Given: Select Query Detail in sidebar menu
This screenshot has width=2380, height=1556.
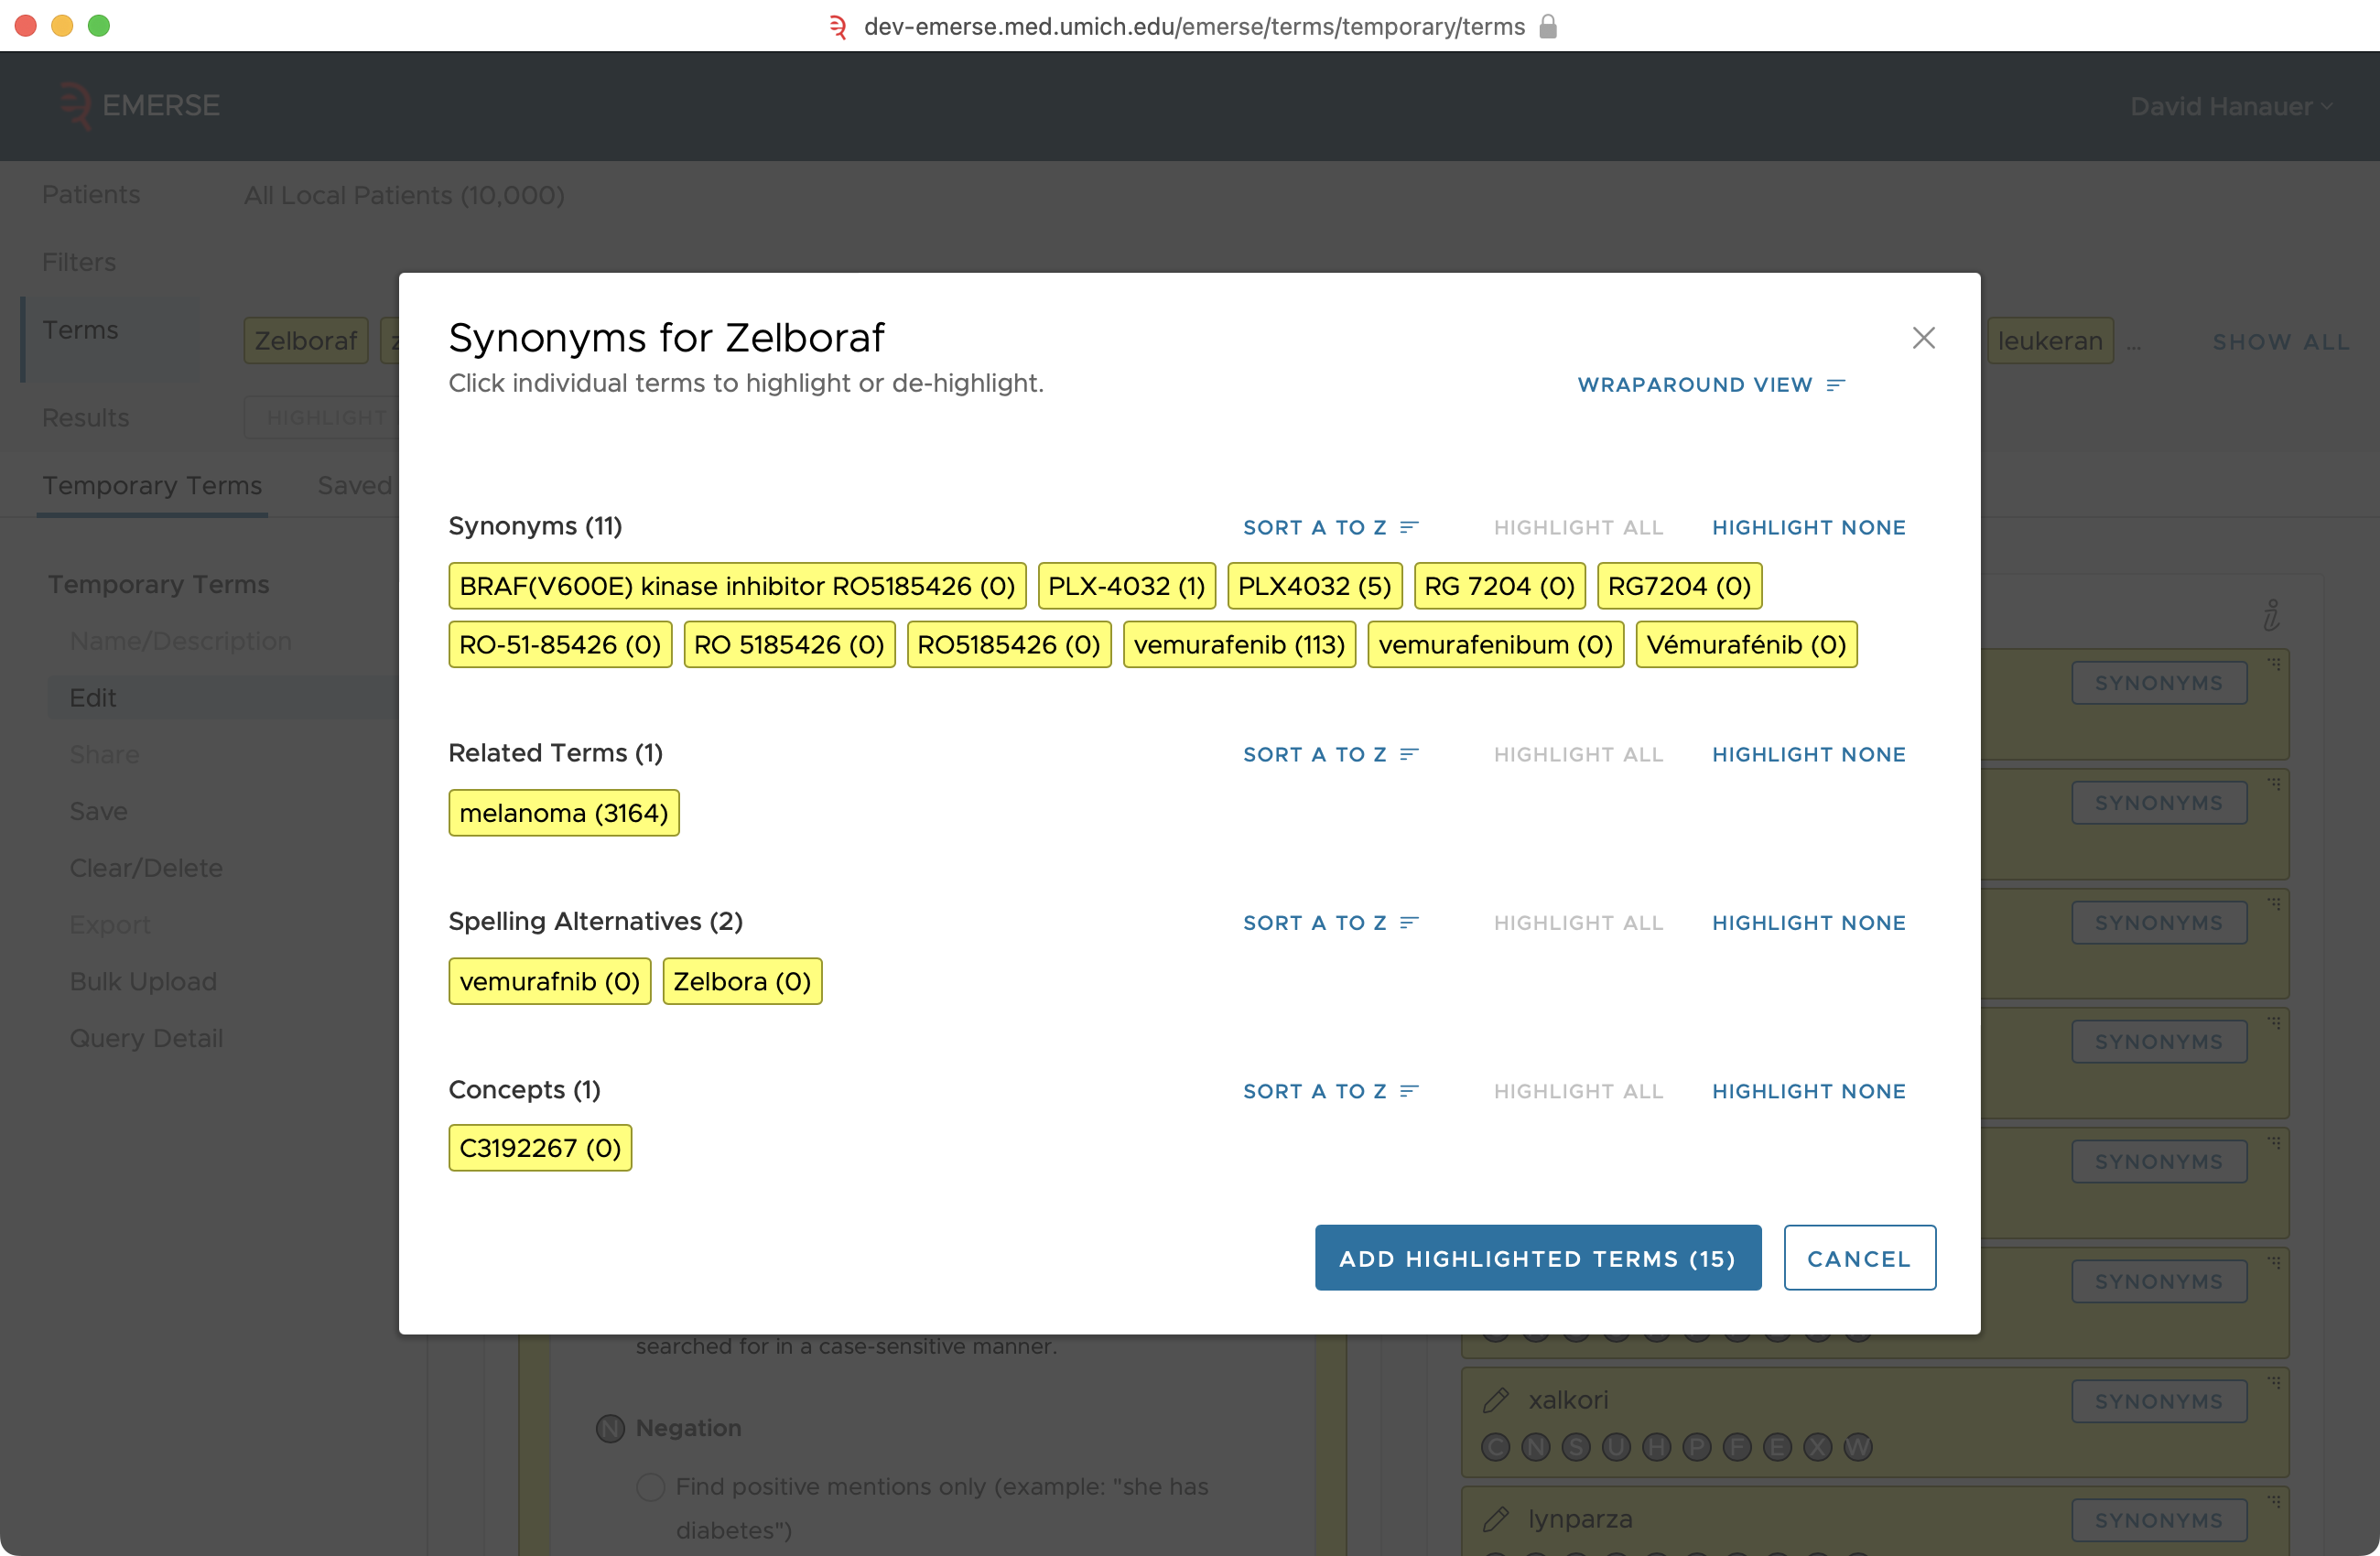Looking at the screenshot, I should pos(146,1038).
